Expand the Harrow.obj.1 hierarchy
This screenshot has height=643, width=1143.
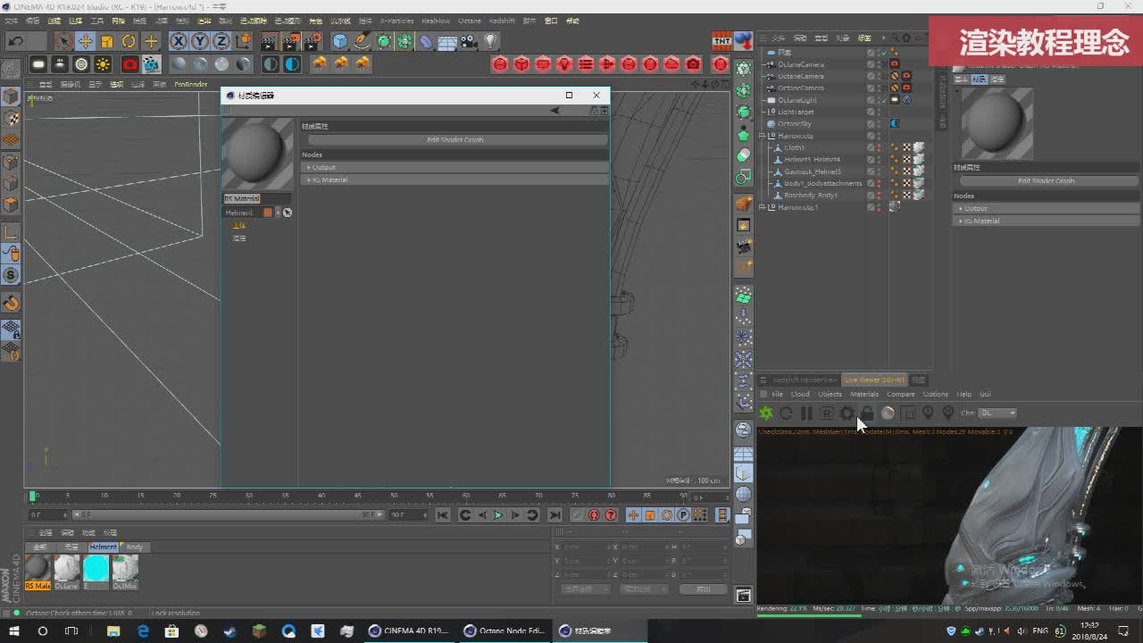tap(763, 207)
